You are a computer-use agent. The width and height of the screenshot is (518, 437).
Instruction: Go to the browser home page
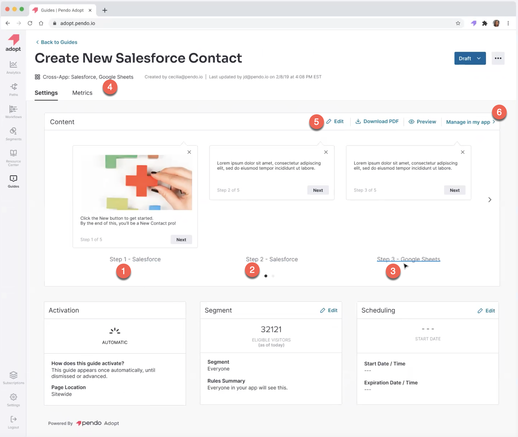(x=41, y=23)
